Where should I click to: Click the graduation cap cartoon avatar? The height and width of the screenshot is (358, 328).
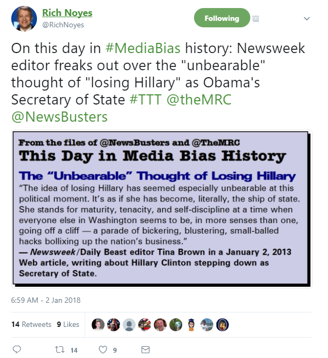[x=191, y=324]
